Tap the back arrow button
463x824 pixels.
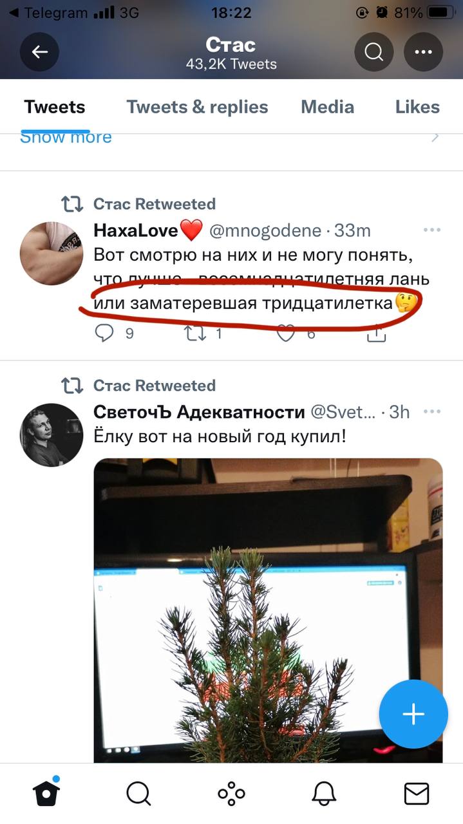39,51
